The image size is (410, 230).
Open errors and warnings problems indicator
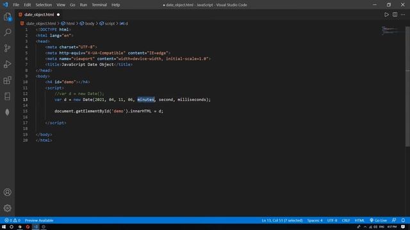12,220
